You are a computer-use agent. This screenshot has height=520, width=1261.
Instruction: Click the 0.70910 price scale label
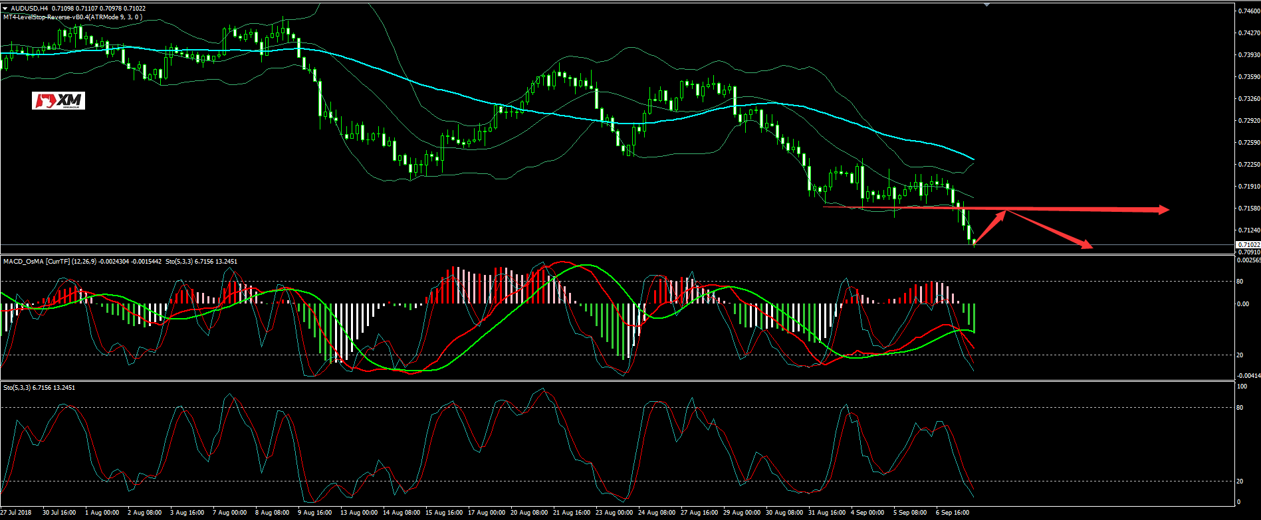[1249, 252]
